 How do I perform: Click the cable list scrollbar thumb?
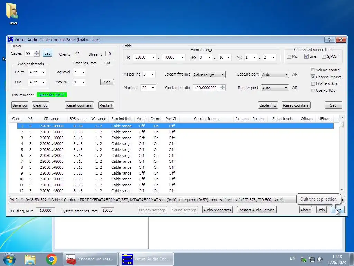click(342, 124)
